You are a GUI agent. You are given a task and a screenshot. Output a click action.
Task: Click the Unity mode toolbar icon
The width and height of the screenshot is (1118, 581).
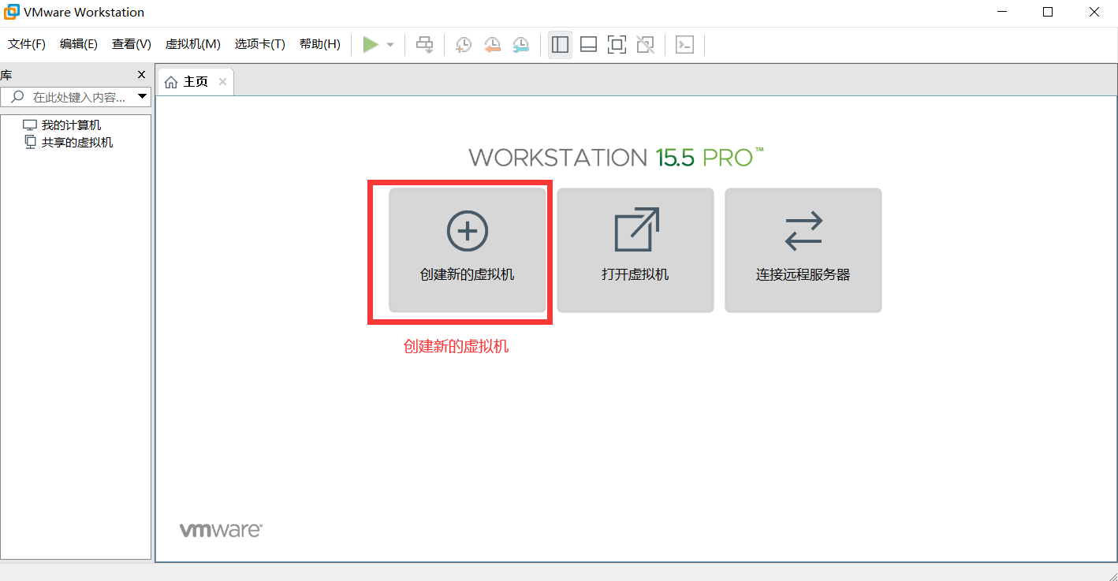[645, 45]
